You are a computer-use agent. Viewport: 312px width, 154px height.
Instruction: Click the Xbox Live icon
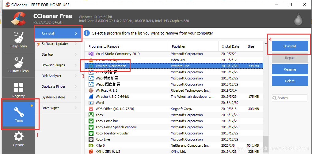pyautogui.click(x=91, y=139)
